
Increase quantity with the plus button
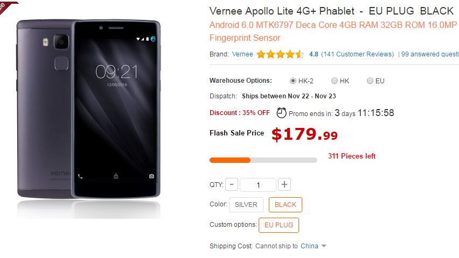(x=284, y=185)
